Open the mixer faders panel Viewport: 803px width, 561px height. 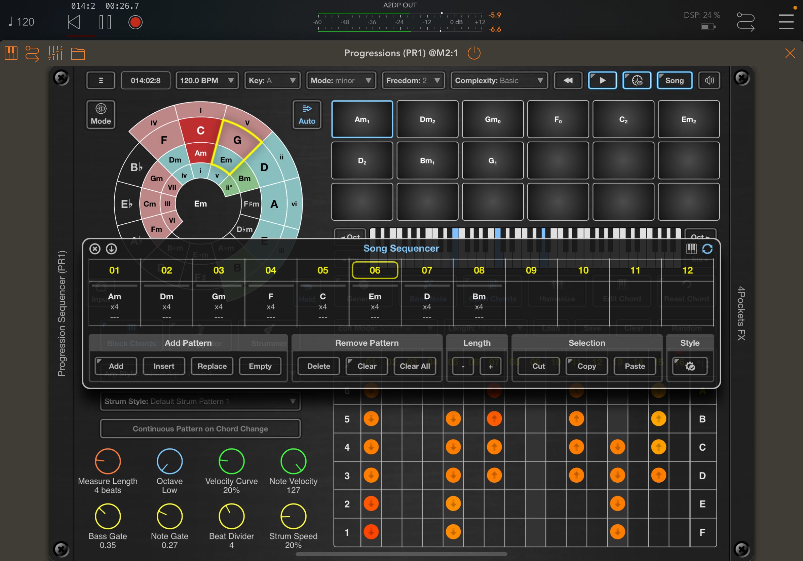pos(55,53)
